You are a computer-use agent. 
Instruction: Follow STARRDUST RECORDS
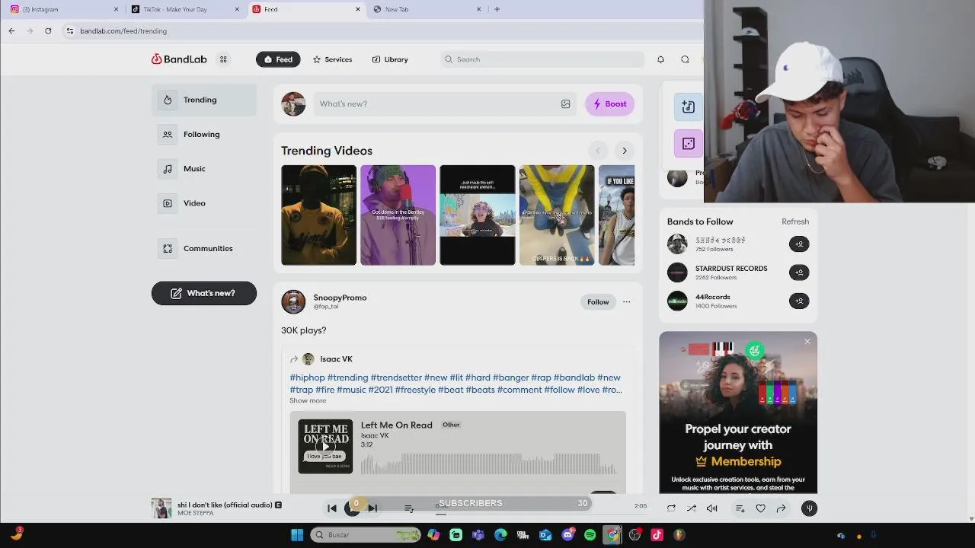click(799, 272)
